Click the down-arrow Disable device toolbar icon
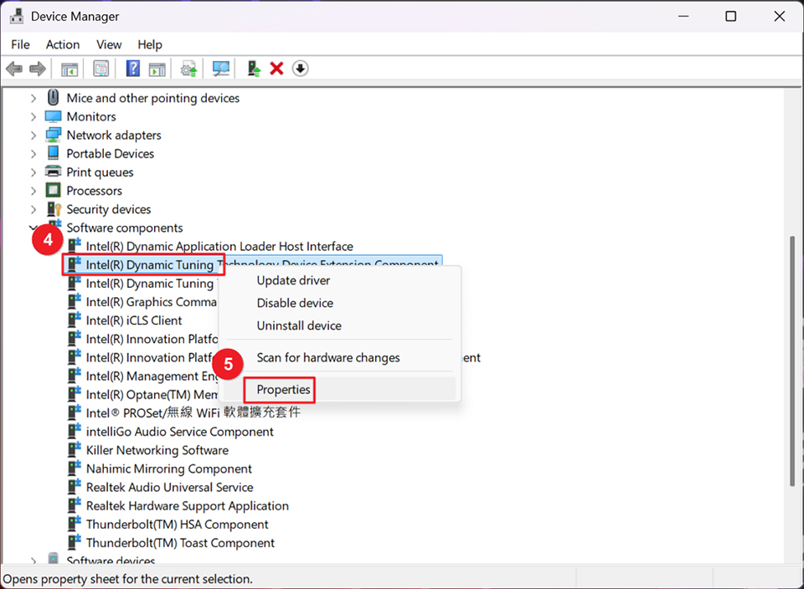 click(x=301, y=68)
